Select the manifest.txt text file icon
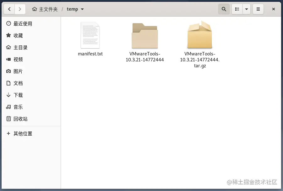 coord(90,35)
